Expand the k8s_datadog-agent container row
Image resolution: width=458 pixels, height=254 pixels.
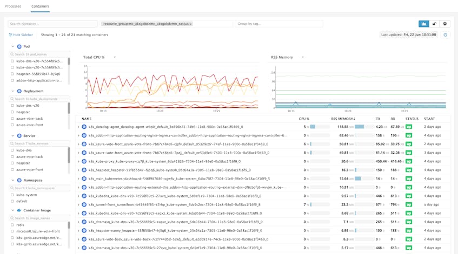click(78, 127)
